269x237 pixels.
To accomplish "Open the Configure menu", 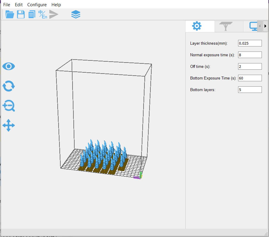I will click(x=37, y=5).
